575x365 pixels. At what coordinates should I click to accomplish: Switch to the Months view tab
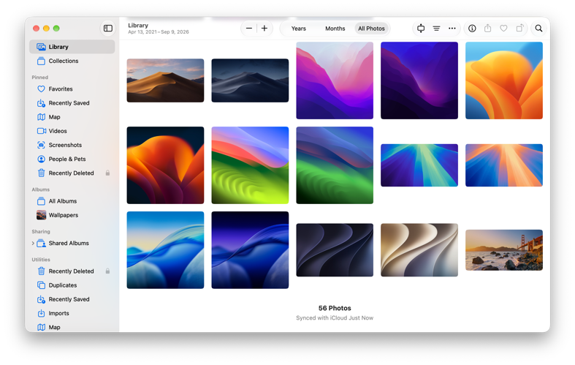pyautogui.click(x=335, y=29)
